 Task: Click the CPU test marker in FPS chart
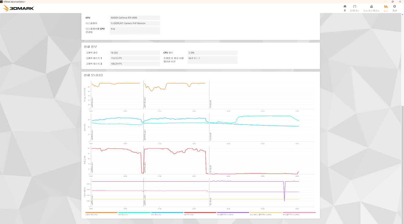(x=210, y=104)
